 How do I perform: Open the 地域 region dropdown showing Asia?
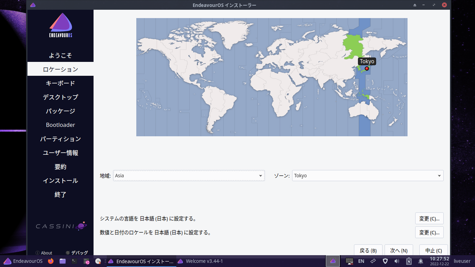[x=189, y=176]
